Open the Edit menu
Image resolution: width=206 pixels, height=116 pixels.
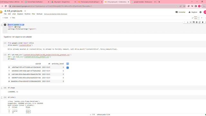click(9, 14)
